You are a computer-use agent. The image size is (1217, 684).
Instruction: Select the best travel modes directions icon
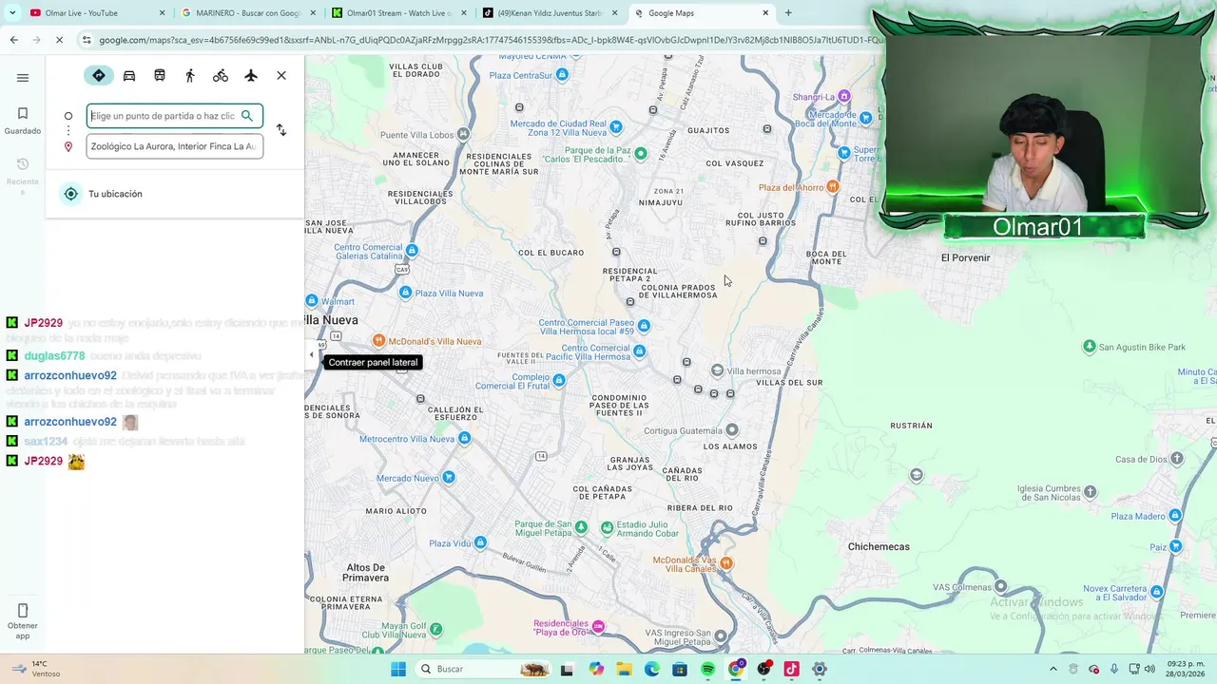99,76
